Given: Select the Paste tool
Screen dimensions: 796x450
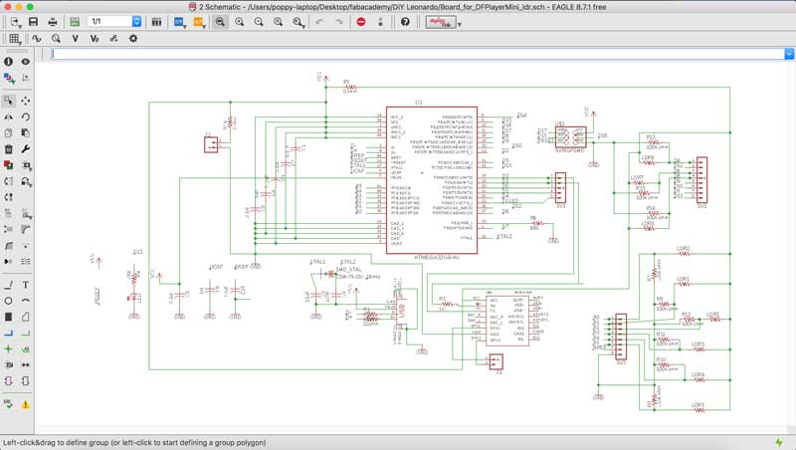Looking at the screenshot, I should tap(26, 133).
